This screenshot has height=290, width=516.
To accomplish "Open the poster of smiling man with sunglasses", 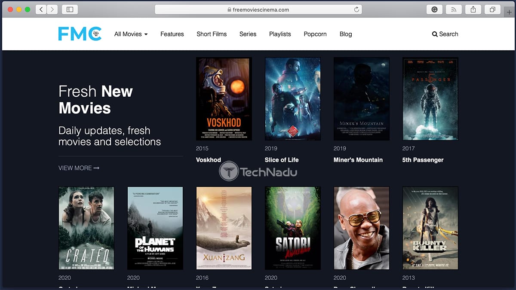I will [362, 228].
